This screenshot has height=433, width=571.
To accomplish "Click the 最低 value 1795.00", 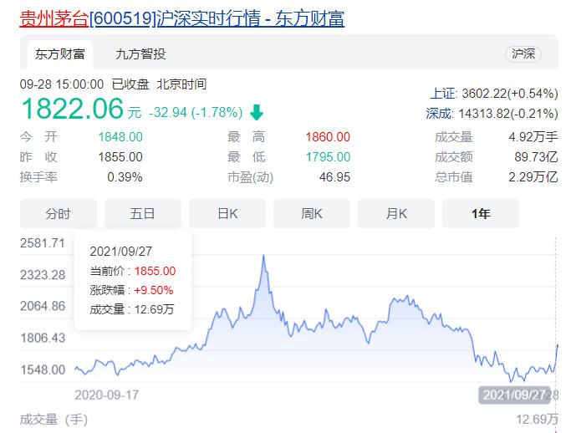I will pos(328,157).
